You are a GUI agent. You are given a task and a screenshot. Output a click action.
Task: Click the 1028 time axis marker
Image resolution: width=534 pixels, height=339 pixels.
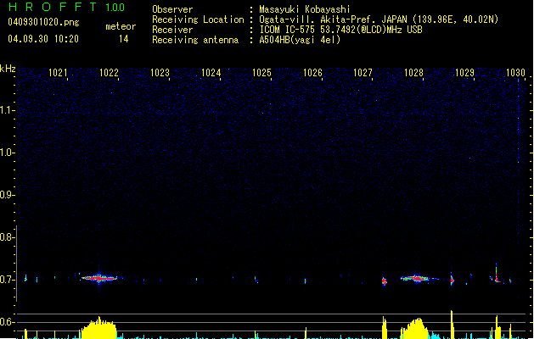(x=413, y=73)
